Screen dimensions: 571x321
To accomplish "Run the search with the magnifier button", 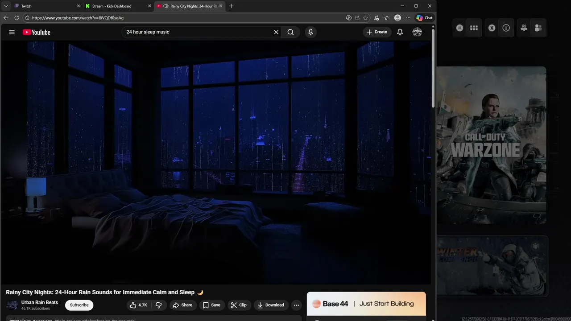I will 290,32.
